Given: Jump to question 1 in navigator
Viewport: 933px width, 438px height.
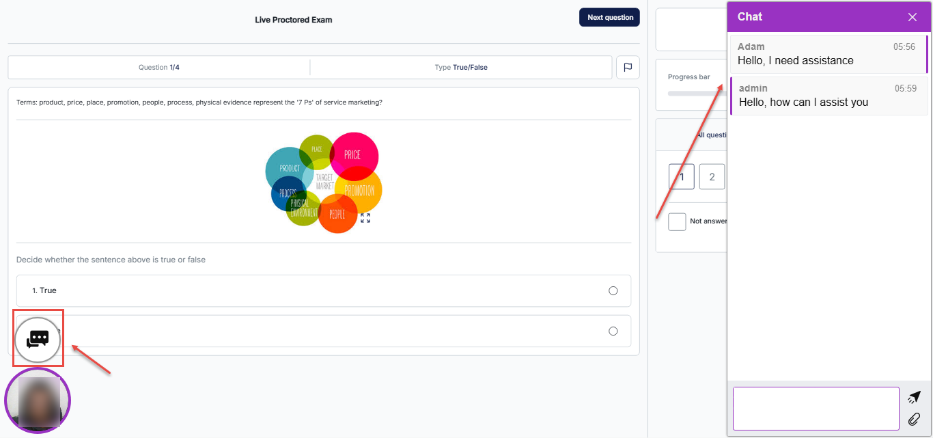Looking at the screenshot, I should click(682, 177).
